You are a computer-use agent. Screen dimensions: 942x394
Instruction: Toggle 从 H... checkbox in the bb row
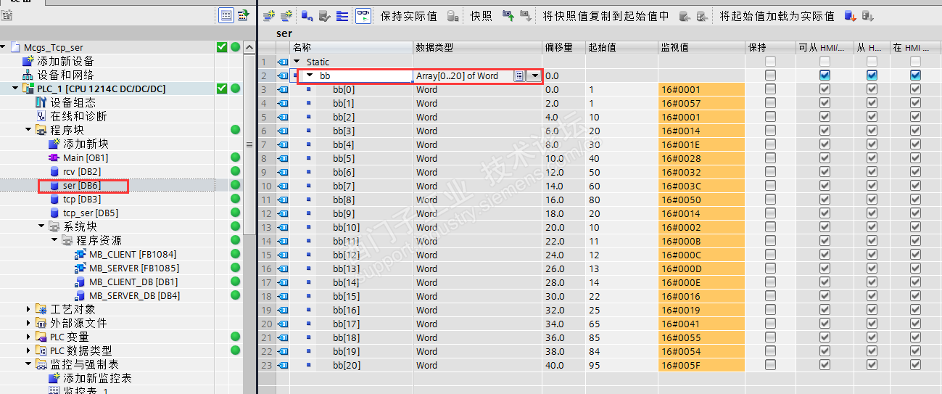coord(872,75)
